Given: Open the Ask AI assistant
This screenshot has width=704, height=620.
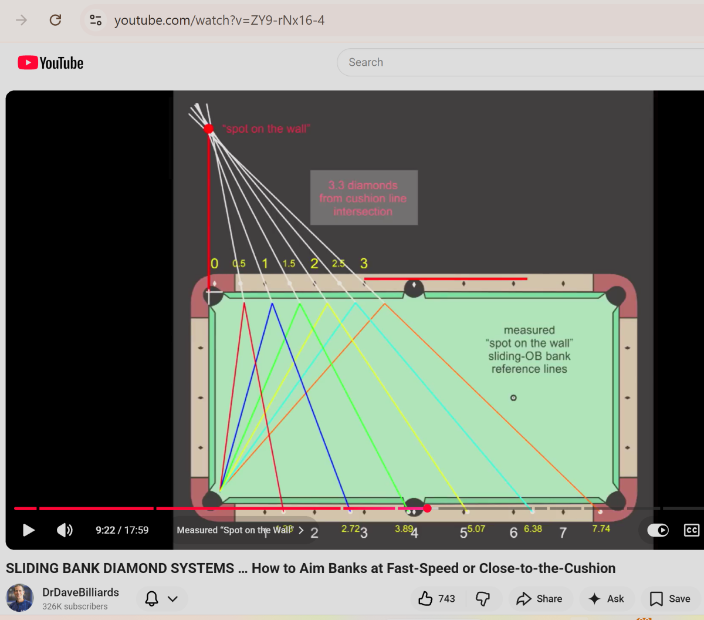Looking at the screenshot, I should click(x=606, y=598).
